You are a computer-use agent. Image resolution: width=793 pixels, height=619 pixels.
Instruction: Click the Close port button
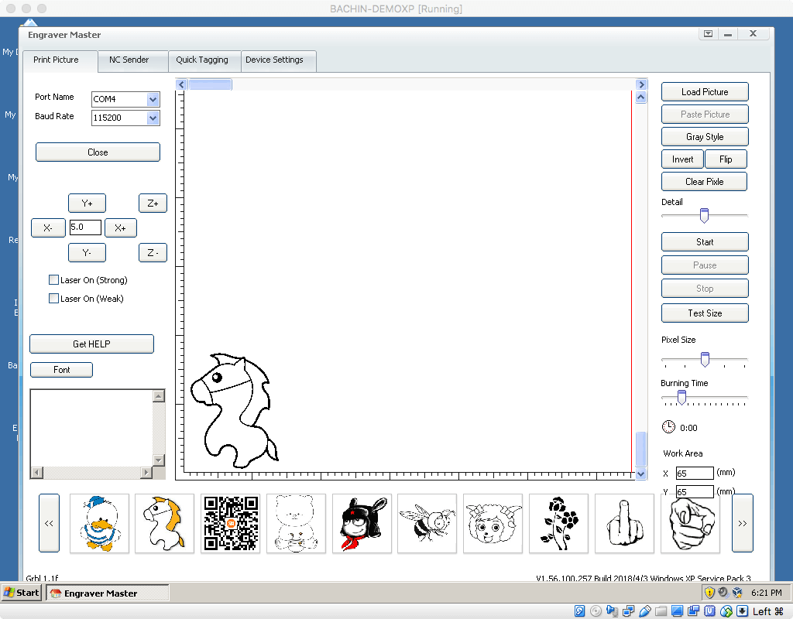tap(98, 152)
